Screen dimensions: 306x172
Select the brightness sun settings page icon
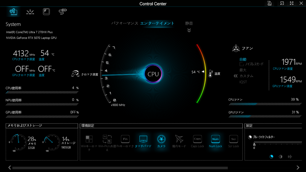[x=280, y=157]
